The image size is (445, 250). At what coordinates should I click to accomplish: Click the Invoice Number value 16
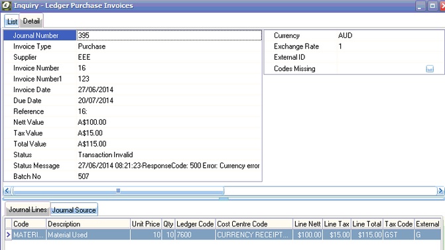(x=82, y=68)
